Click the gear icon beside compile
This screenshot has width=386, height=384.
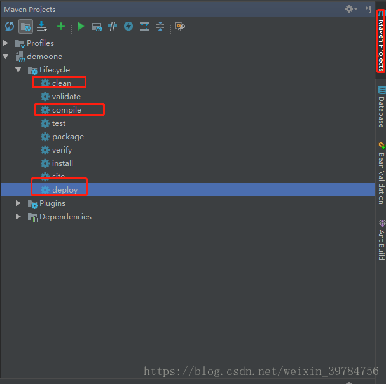45,110
